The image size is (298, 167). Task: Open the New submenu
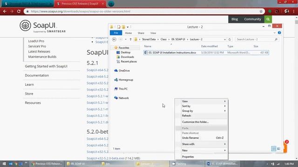coord(202,150)
